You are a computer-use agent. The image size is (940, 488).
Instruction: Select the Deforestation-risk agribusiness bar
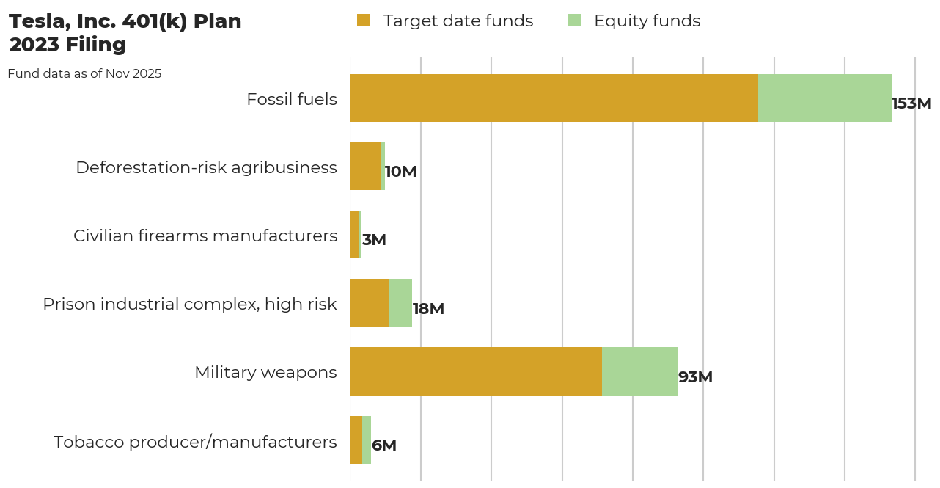pyautogui.click(x=367, y=167)
